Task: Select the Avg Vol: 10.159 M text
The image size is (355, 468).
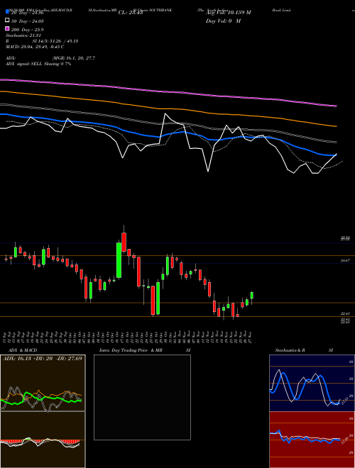Action: click(x=229, y=12)
